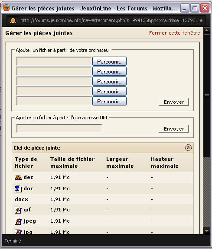This screenshot has height=249, width=212.
Task: Click the scrollbar up arrow
Action: point(207,30)
